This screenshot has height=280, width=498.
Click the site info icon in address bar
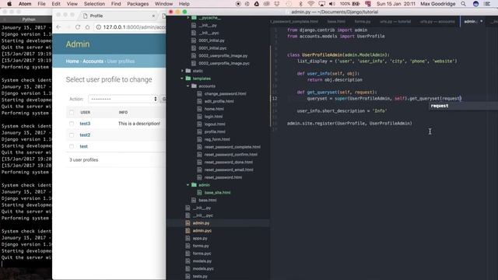(99, 27)
